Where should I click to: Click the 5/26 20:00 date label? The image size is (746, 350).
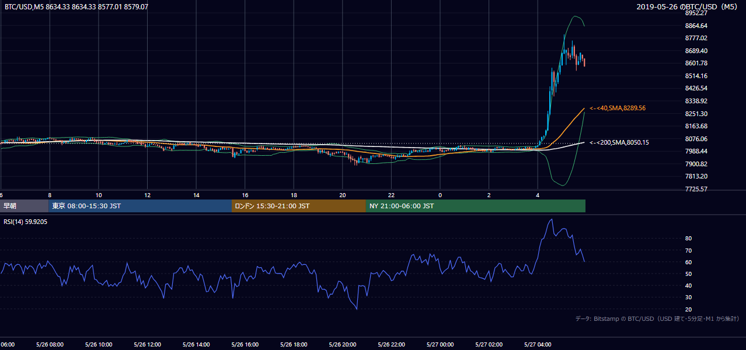341,345
